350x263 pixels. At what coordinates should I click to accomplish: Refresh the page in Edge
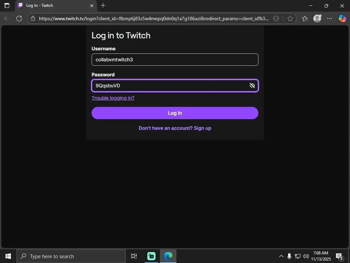[x=19, y=18]
